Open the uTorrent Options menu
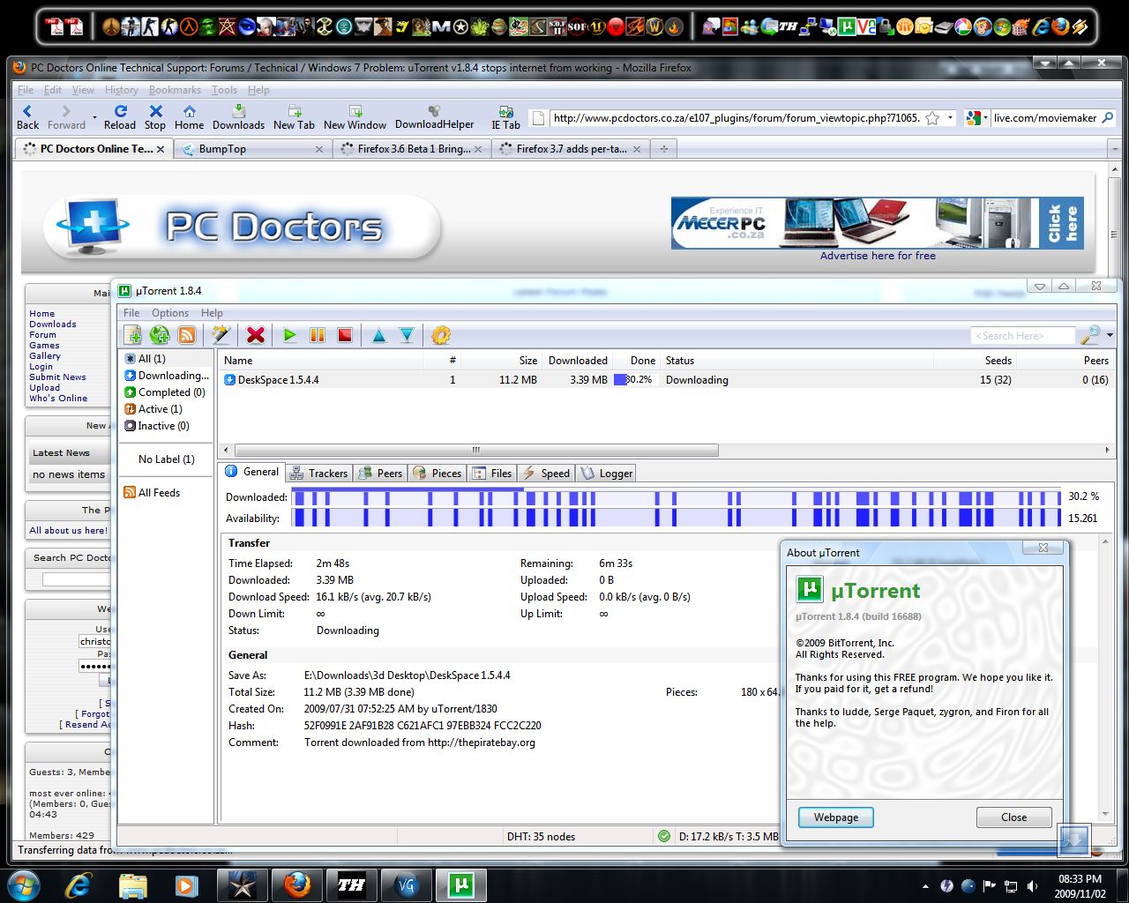1129x903 pixels. (x=169, y=313)
